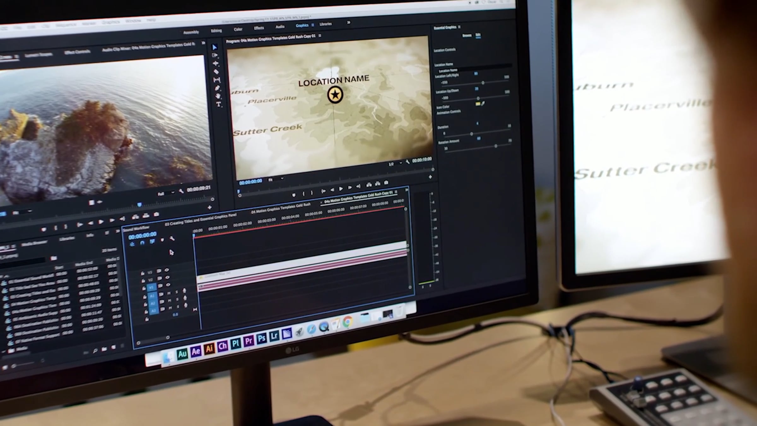Screen dimensions: 757x426
Task: Select the Selection arrow tool
Action: tap(214, 47)
